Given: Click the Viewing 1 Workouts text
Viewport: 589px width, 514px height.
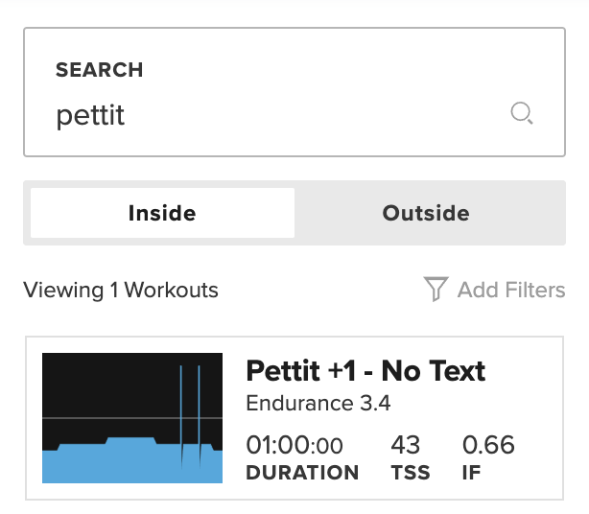Looking at the screenshot, I should point(121,290).
